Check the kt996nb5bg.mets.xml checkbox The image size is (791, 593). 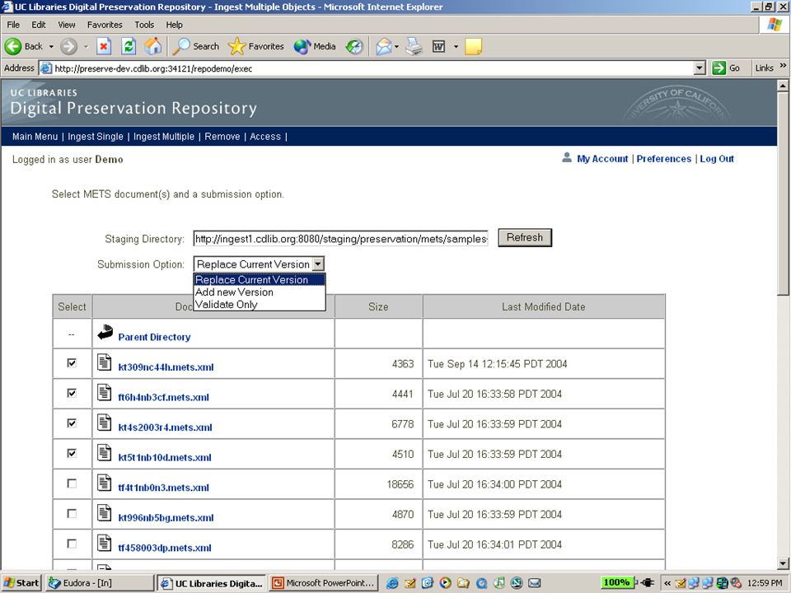[x=72, y=514]
